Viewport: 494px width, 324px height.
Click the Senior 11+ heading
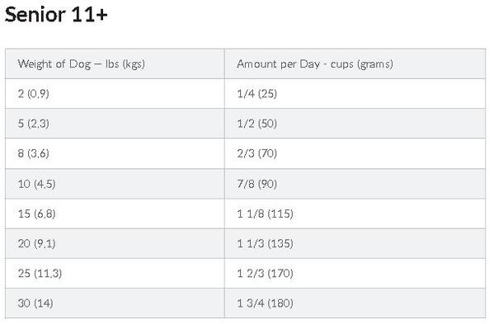(x=56, y=15)
